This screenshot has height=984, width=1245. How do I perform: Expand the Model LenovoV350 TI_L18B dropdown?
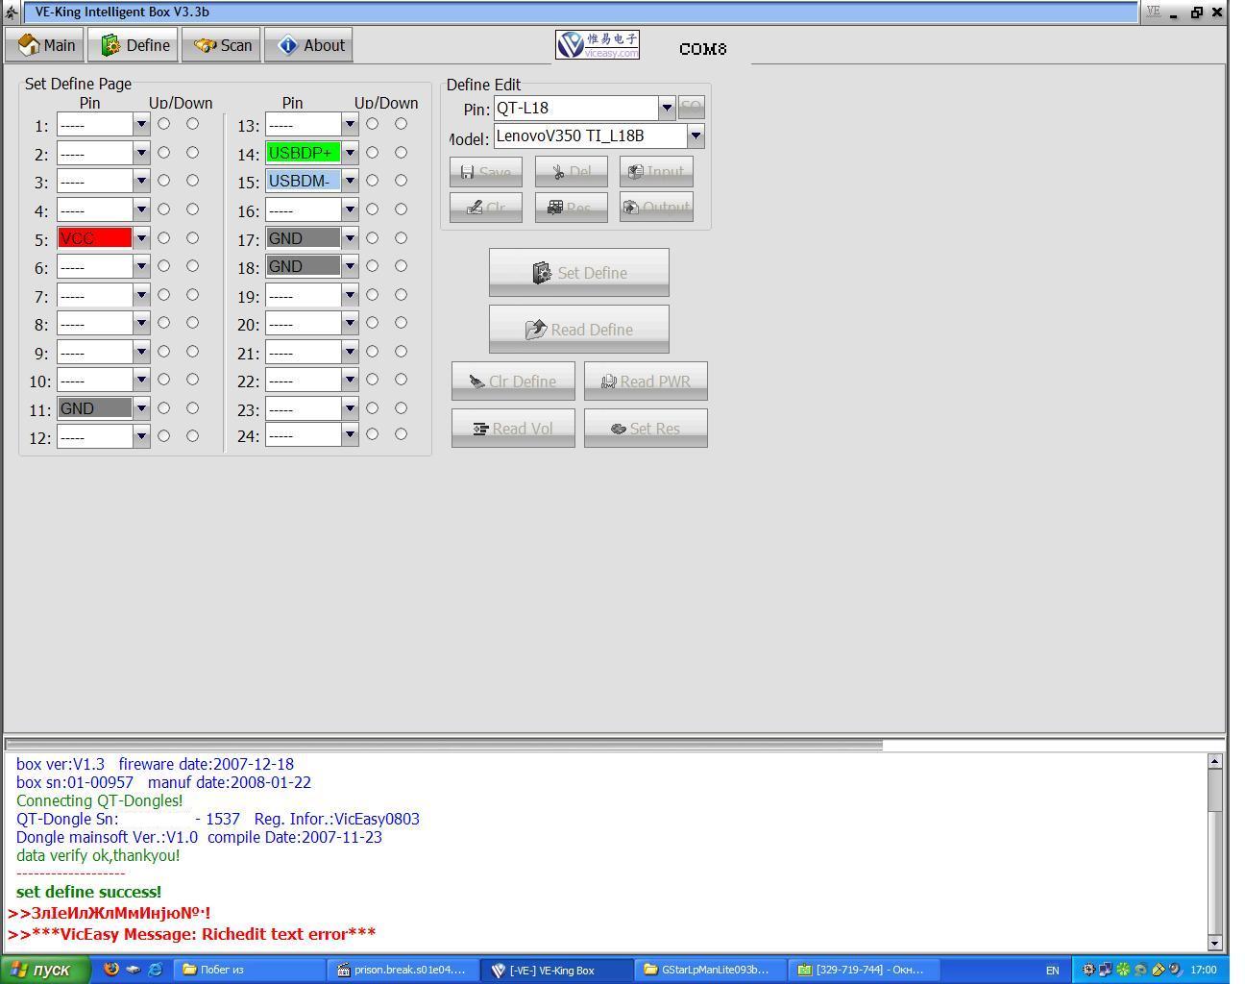pos(696,136)
